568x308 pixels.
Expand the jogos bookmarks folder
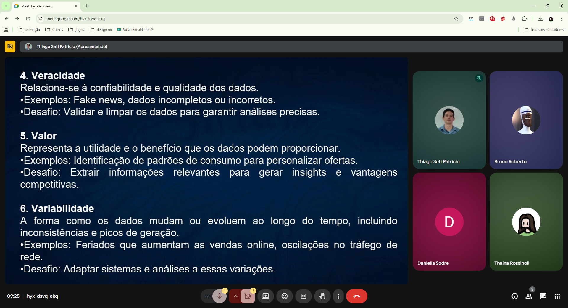pos(76,30)
